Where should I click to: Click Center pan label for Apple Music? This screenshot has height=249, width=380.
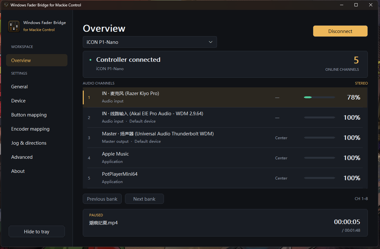pos(281,158)
